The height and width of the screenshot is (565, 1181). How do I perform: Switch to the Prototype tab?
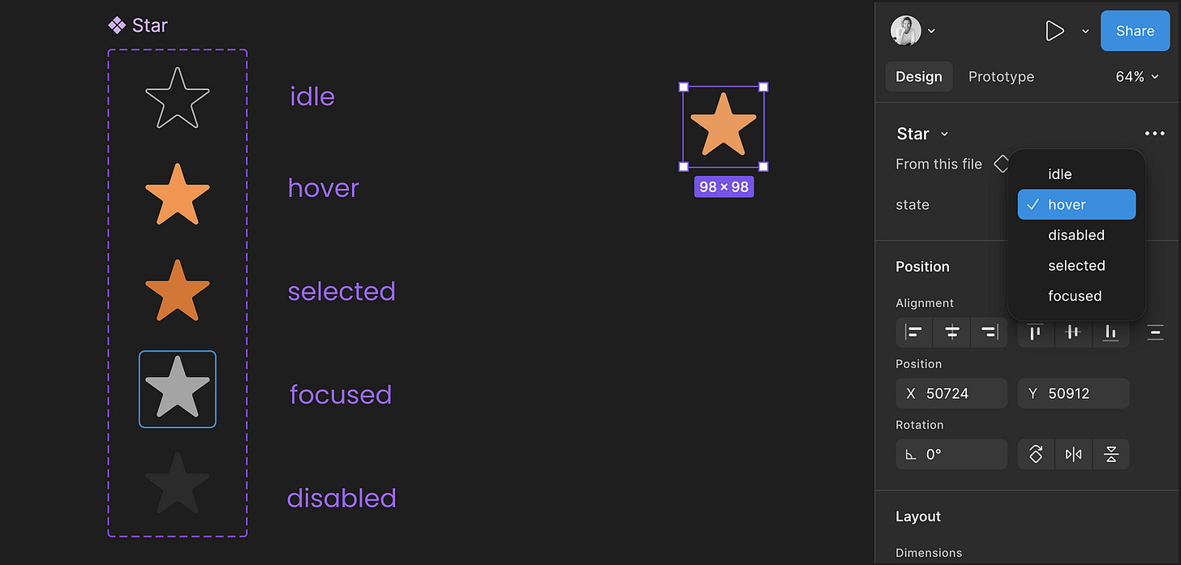click(x=1001, y=76)
